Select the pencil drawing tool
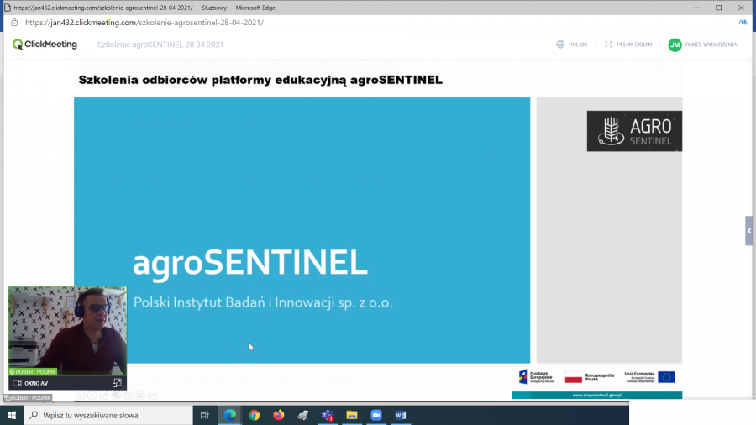Screen dimensions: 756x425 (x=104, y=395)
